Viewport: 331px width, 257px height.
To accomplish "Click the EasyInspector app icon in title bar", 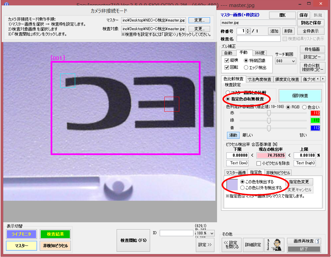I will click(x=6, y=4).
